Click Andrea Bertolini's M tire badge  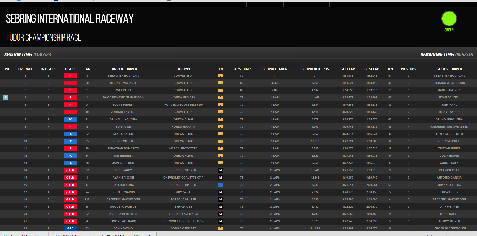[x=220, y=214]
